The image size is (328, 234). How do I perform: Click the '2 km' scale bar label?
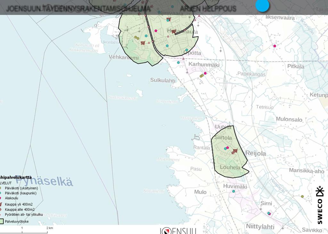[x=50, y=228]
